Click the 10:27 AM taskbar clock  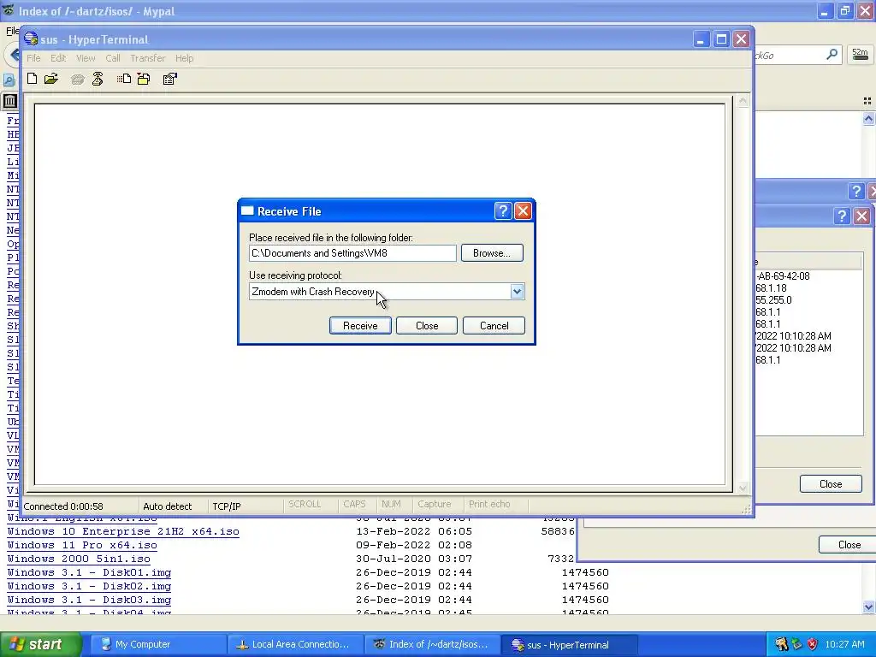pos(844,644)
